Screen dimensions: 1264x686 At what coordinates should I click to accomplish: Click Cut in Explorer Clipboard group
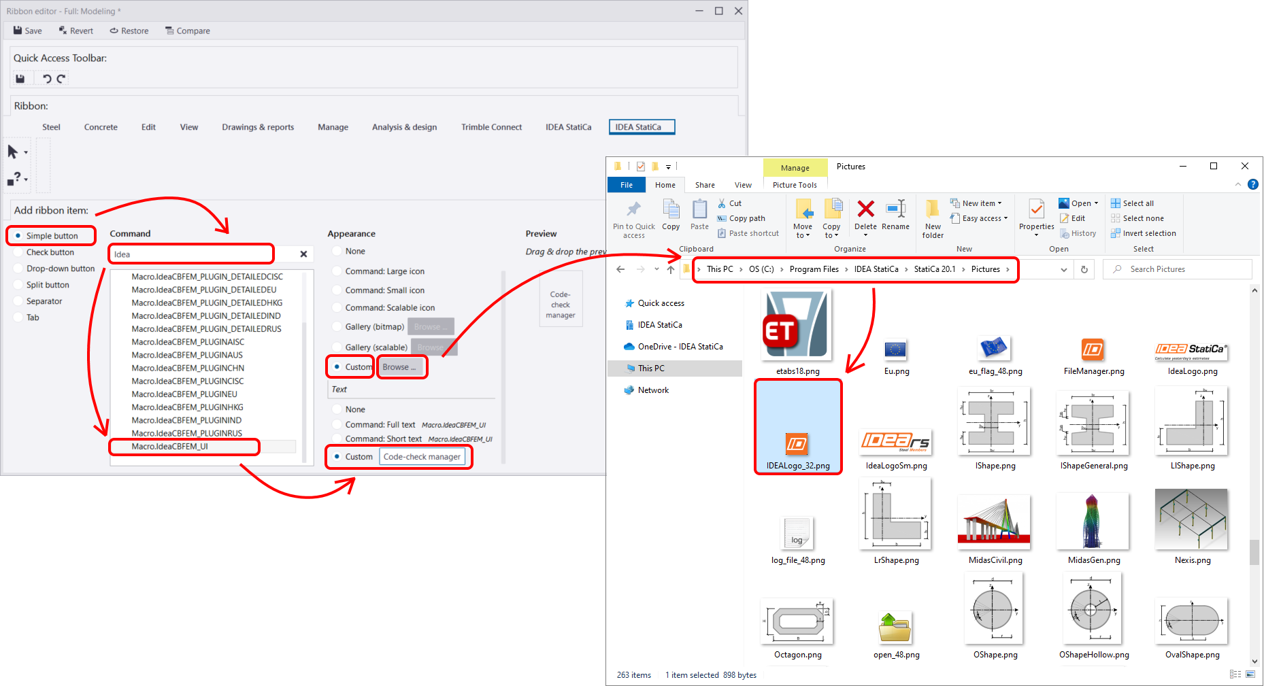click(729, 203)
